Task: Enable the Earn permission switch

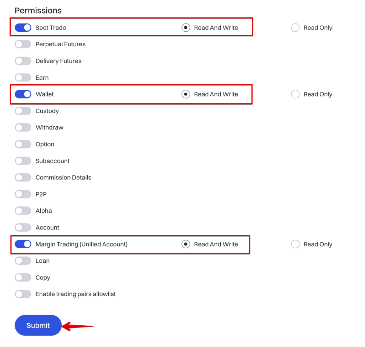Action: 23,78
